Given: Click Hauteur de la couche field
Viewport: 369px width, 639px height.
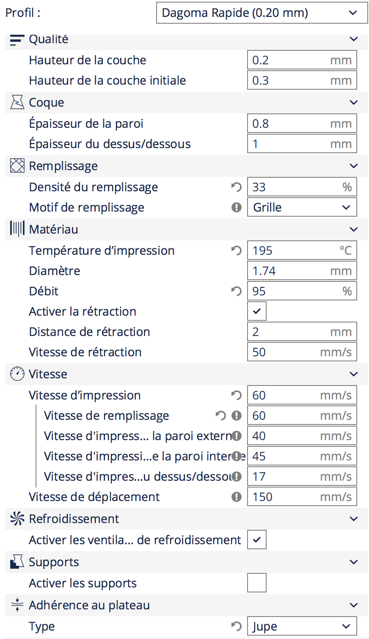Looking at the screenshot, I should [302, 60].
